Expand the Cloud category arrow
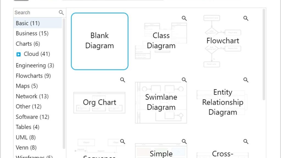 coord(18,54)
